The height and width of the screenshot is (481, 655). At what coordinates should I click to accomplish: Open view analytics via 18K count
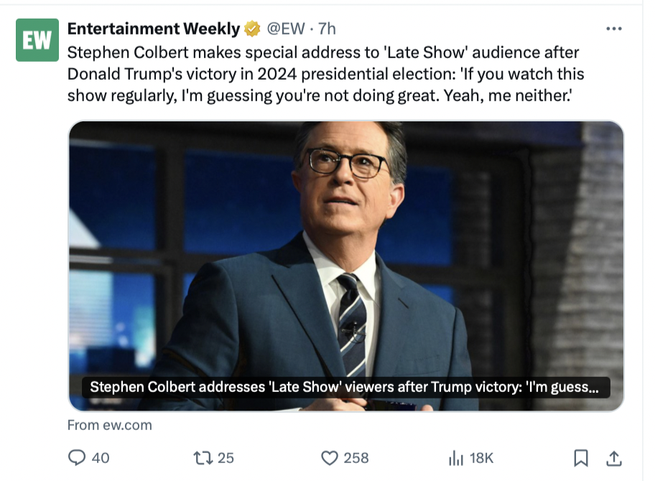click(x=481, y=457)
